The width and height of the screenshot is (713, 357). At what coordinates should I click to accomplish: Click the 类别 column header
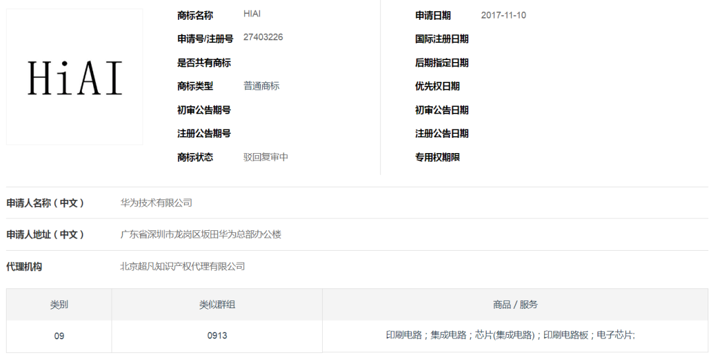pyautogui.click(x=59, y=304)
